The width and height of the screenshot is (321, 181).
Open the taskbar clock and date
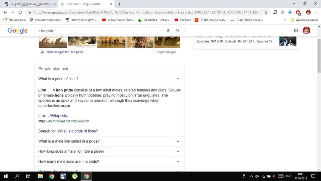tap(301, 176)
